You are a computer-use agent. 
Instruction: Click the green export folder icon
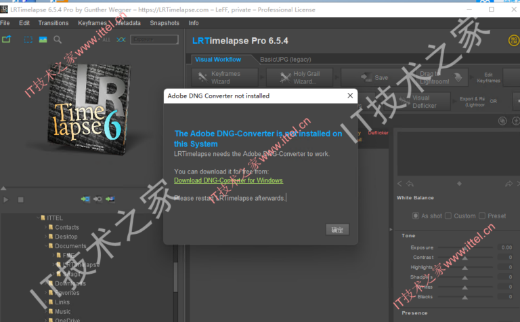[x=7, y=40]
